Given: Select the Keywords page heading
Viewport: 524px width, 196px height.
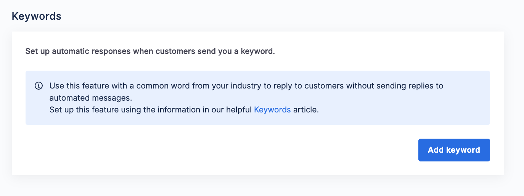Looking at the screenshot, I should click(x=37, y=16).
